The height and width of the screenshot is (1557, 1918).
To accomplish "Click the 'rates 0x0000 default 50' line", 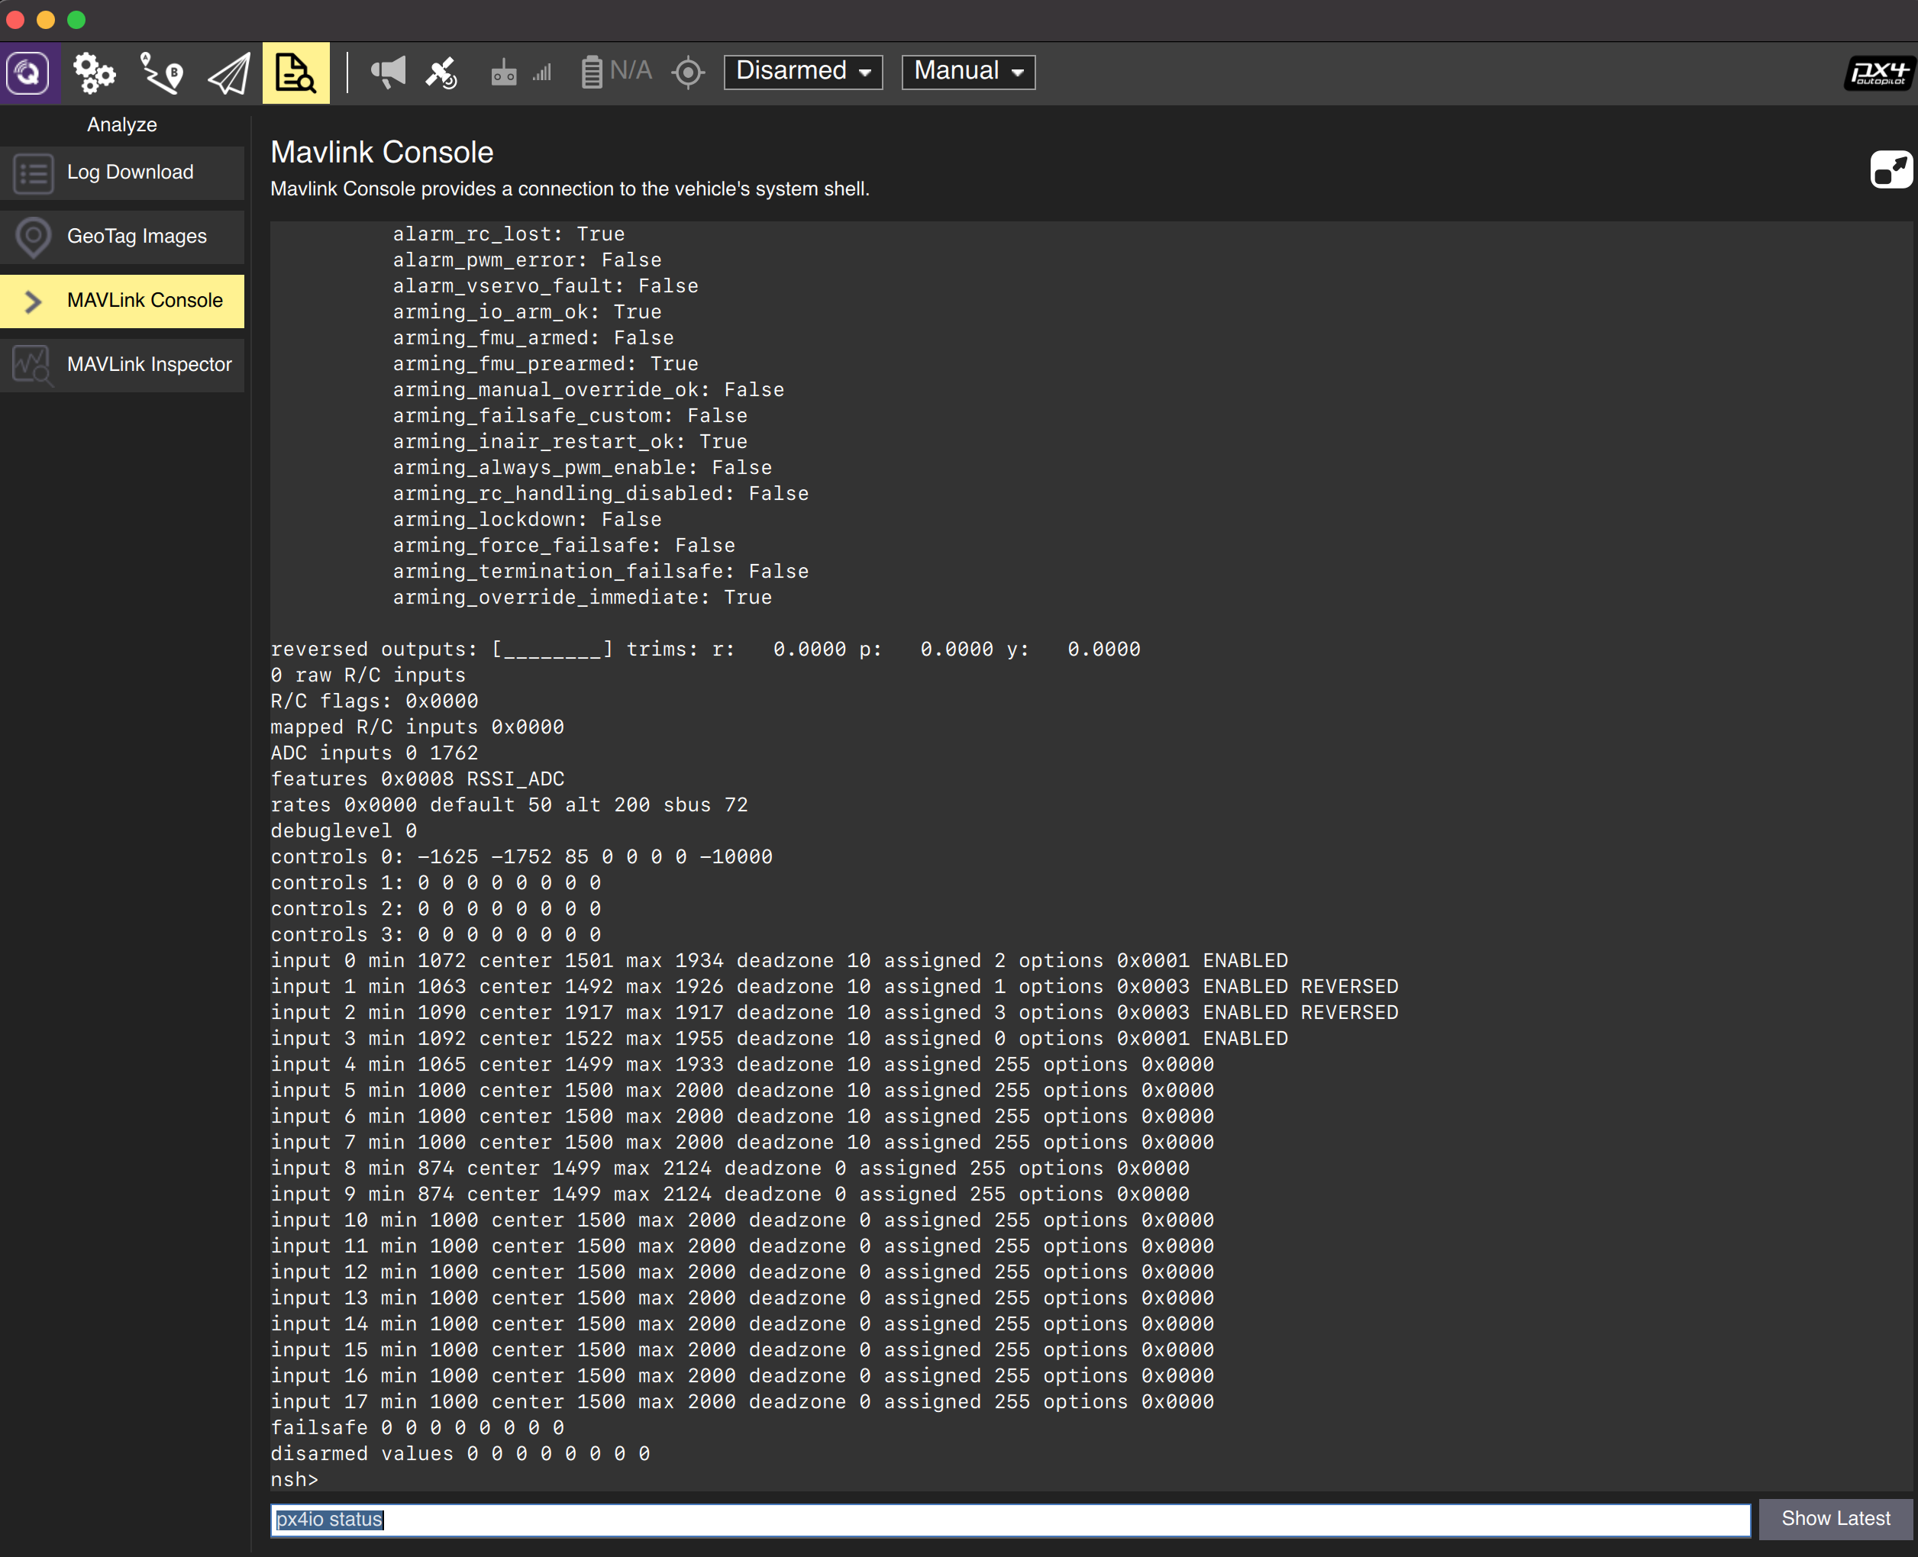I will click(509, 805).
